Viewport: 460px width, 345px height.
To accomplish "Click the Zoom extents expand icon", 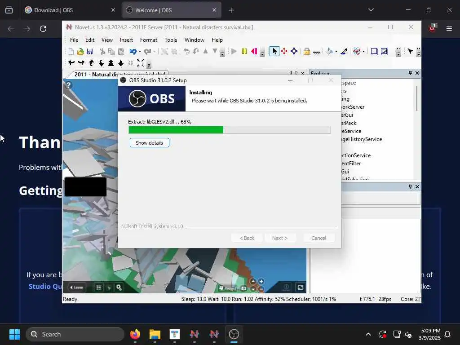I will pyautogui.click(x=141, y=63).
